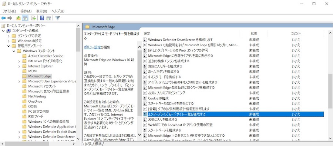
Task: Toggle the action pane toolbar icon
Action: (x=49, y=18)
